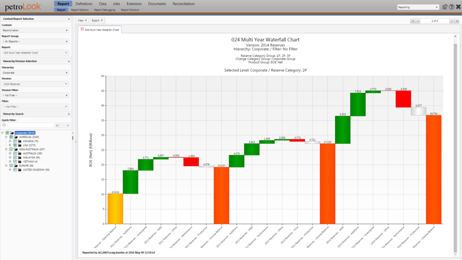Click the VIETNAM folder icon
462x260 pixels.
pos(20,162)
